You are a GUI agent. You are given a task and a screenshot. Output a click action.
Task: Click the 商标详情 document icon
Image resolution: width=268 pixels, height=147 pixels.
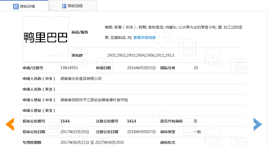[16, 6]
